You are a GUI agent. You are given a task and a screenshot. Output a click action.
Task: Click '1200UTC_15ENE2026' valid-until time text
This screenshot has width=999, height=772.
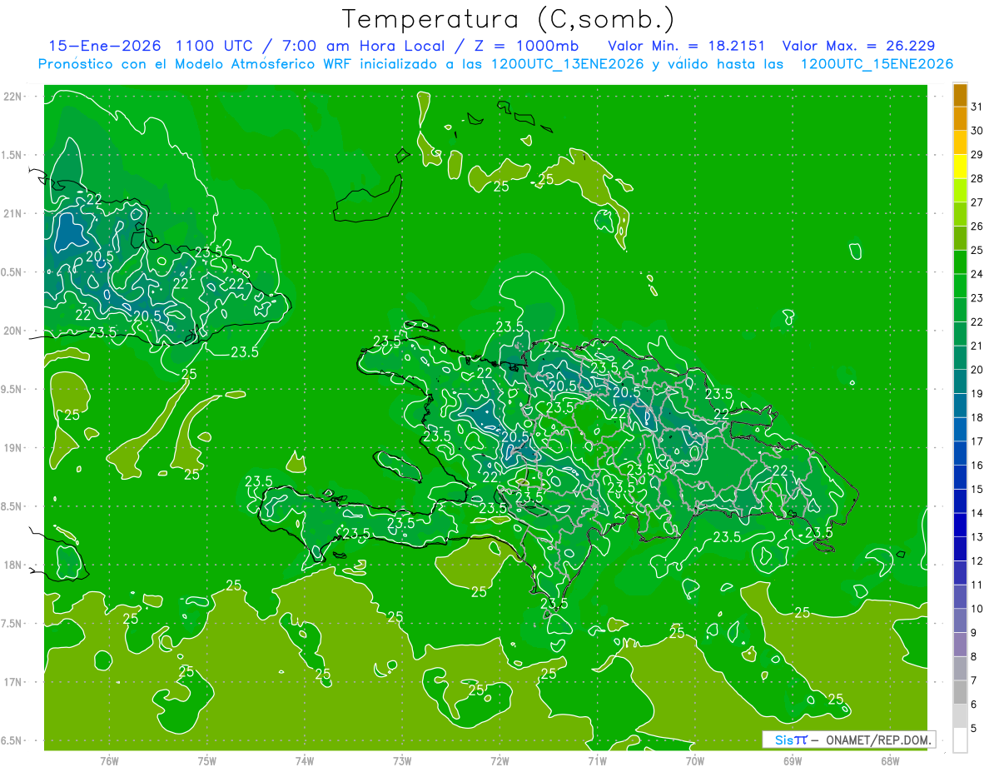(877, 64)
